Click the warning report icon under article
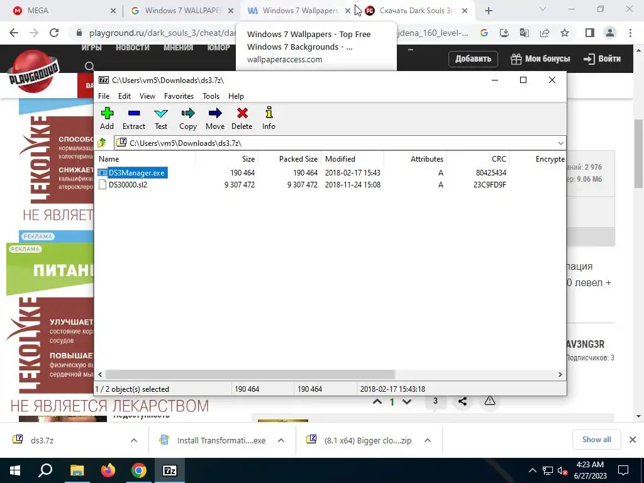This screenshot has width=644, height=483. (x=489, y=401)
